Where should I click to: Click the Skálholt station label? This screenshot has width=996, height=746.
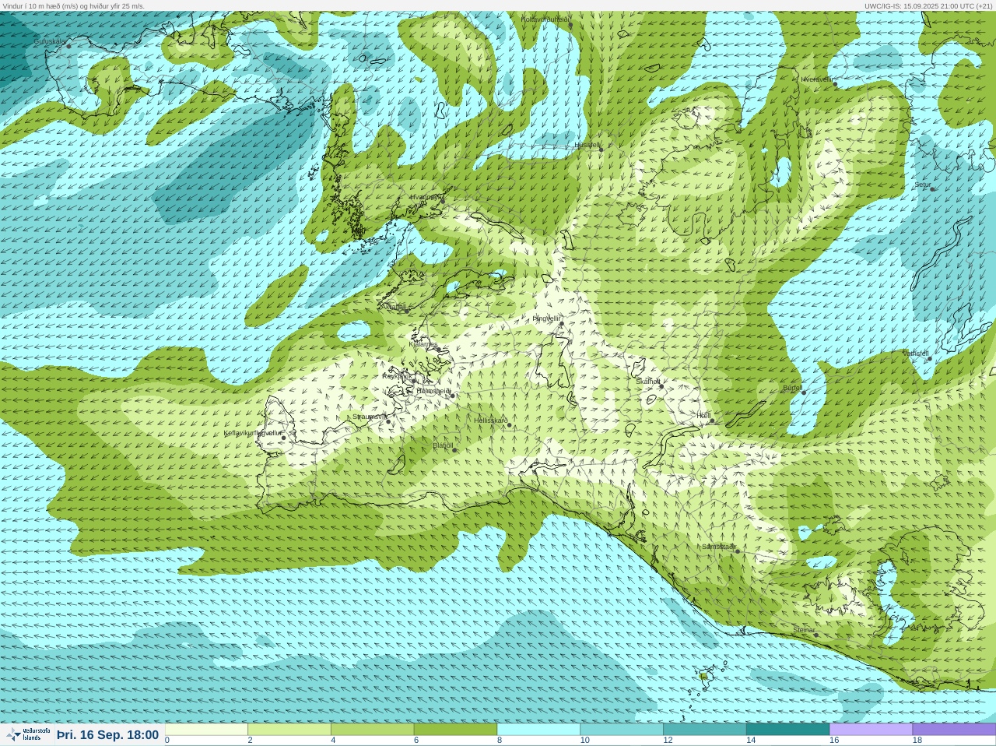[x=648, y=382]
